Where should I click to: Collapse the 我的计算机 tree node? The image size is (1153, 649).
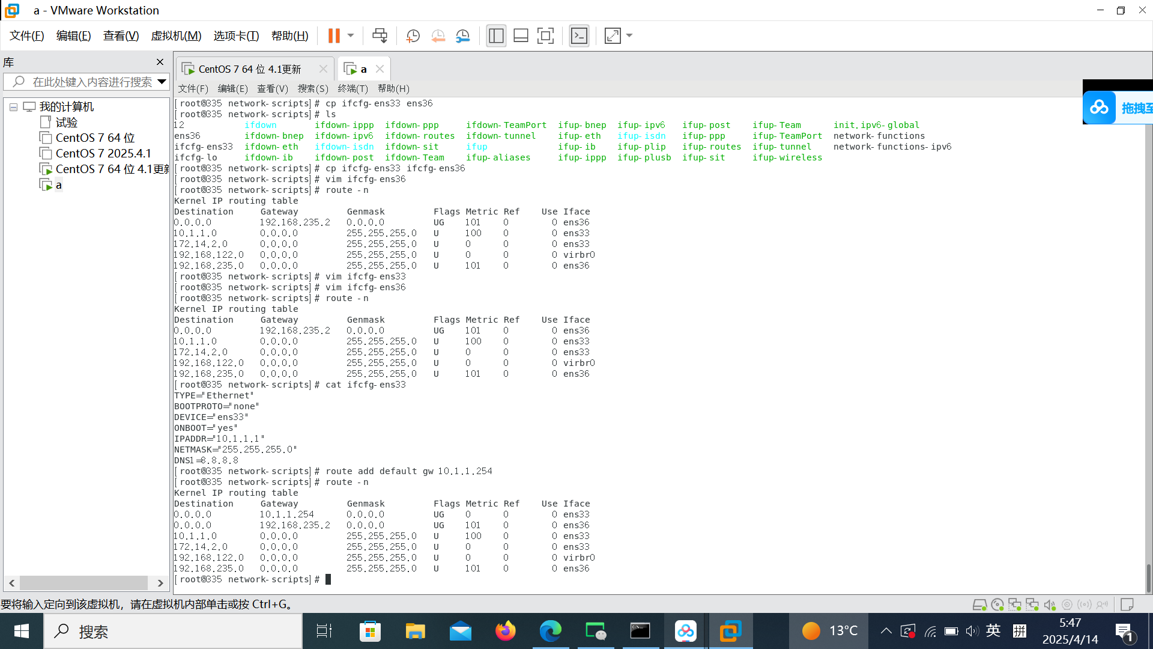pyautogui.click(x=13, y=107)
